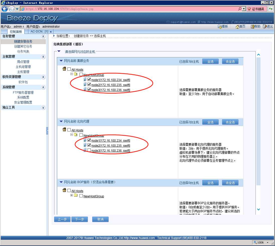Viewport: 275px width, 246px height.
Task: Click home icon beside All Hosts in 集群业务
Action: pos(64,69)
